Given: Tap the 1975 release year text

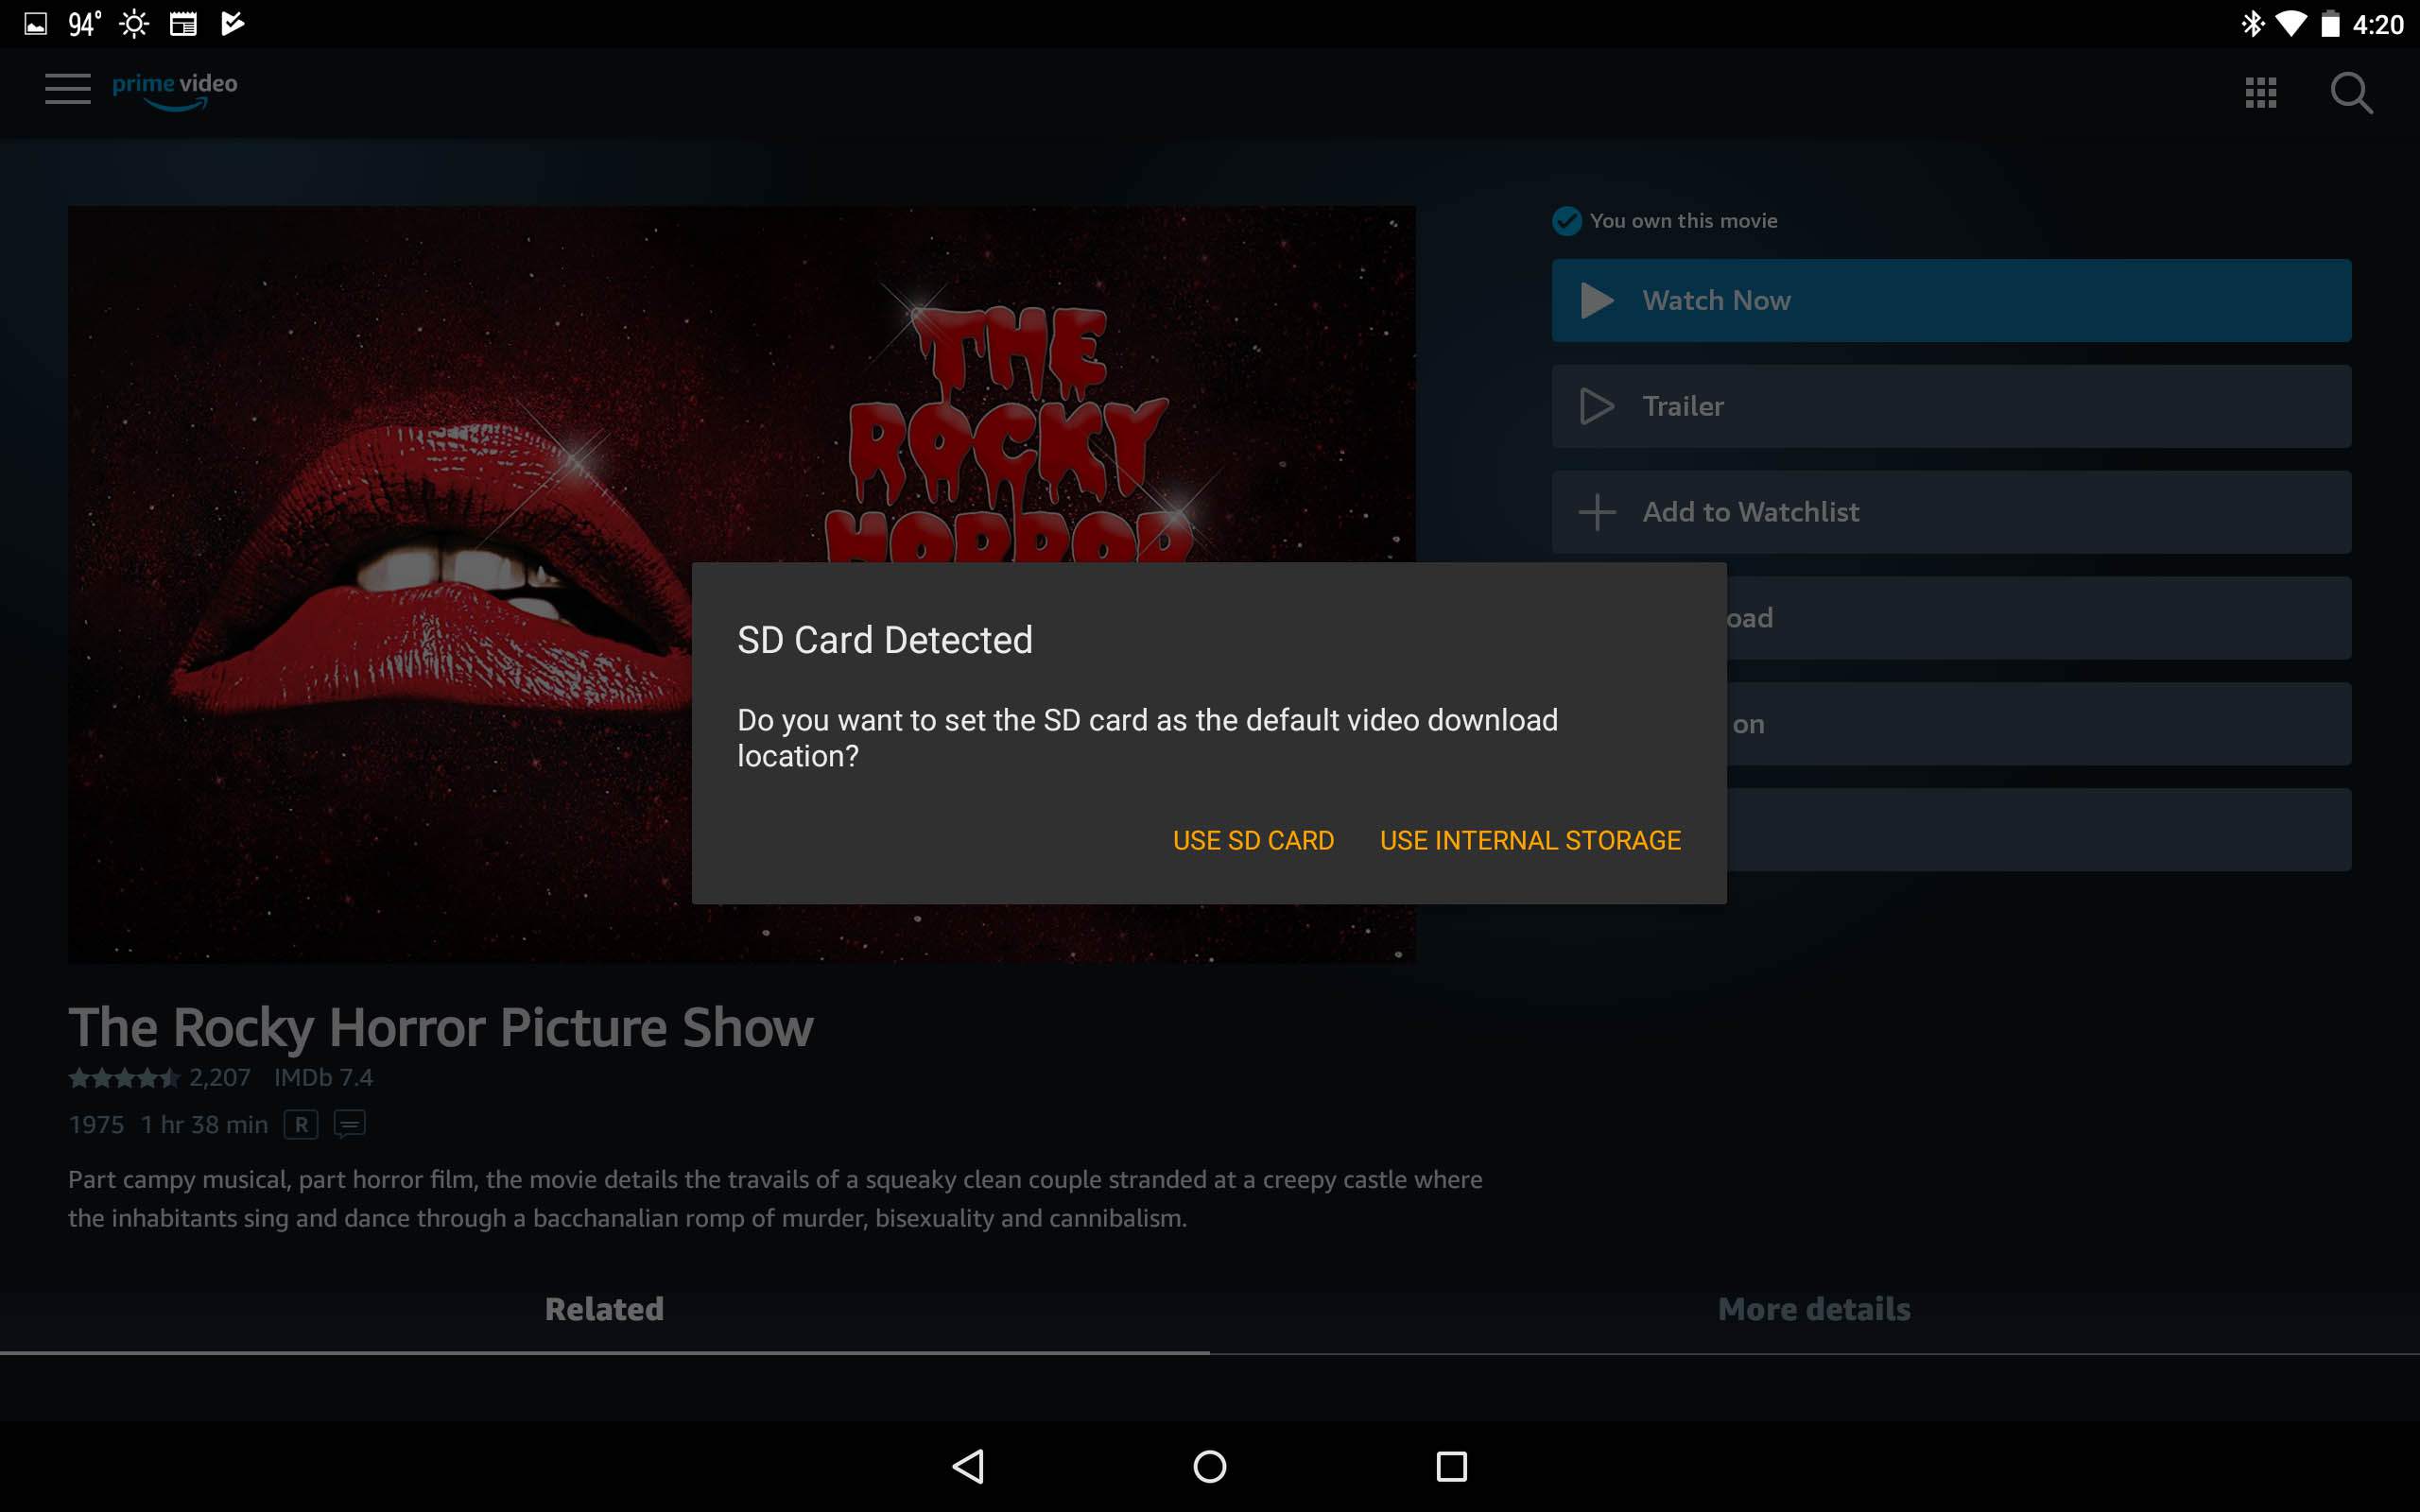Looking at the screenshot, I should pos(96,1125).
